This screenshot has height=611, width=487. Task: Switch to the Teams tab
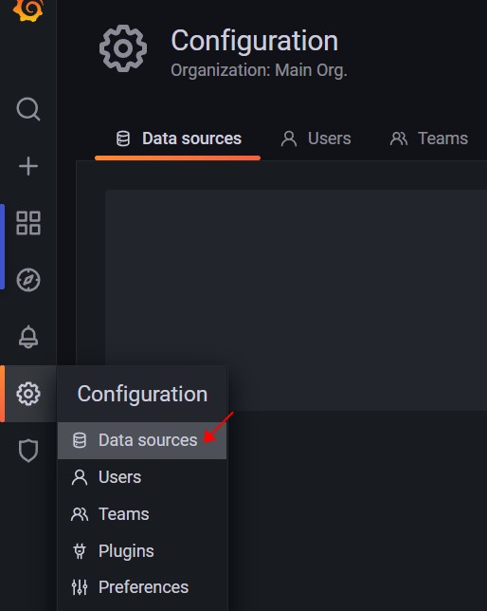429,139
